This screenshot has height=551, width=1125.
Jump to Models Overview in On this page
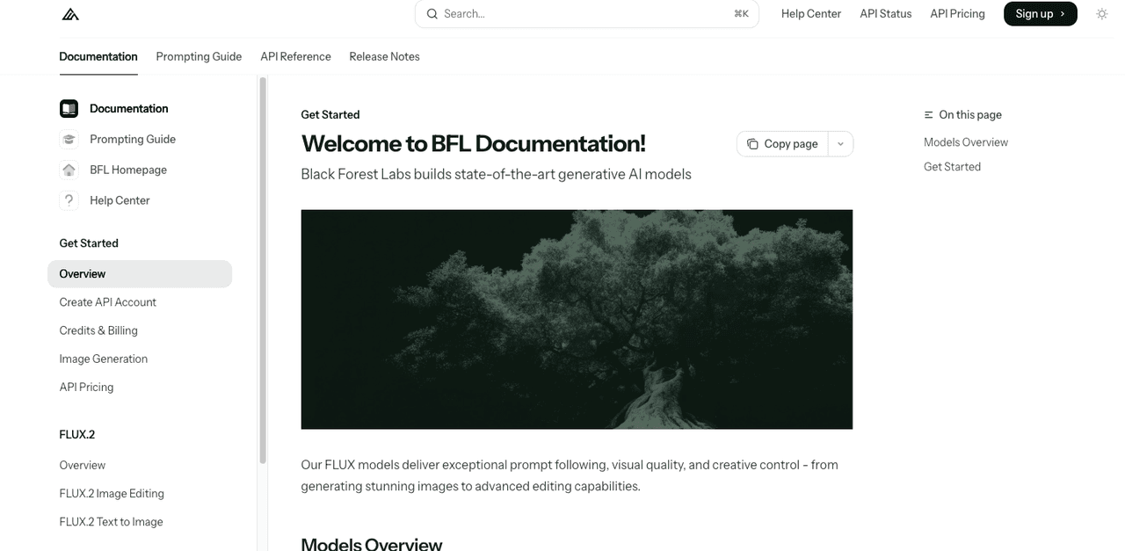pos(966,142)
